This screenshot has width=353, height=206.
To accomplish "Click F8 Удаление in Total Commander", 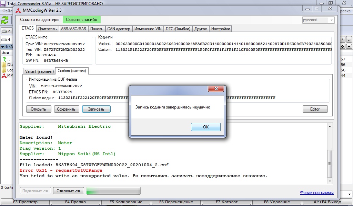I will 277,202.
